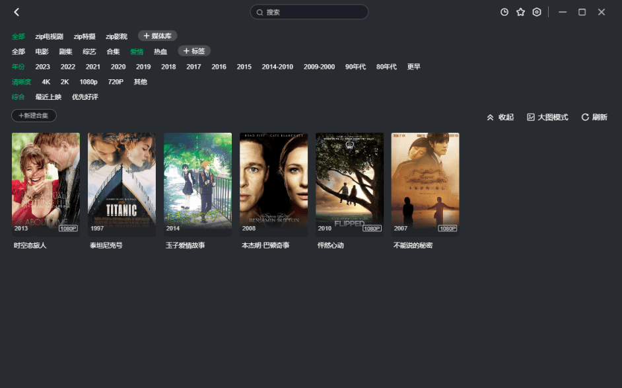This screenshot has height=388, width=622.
Task: Filter by years 2014-2010
Action: (277, 67)
